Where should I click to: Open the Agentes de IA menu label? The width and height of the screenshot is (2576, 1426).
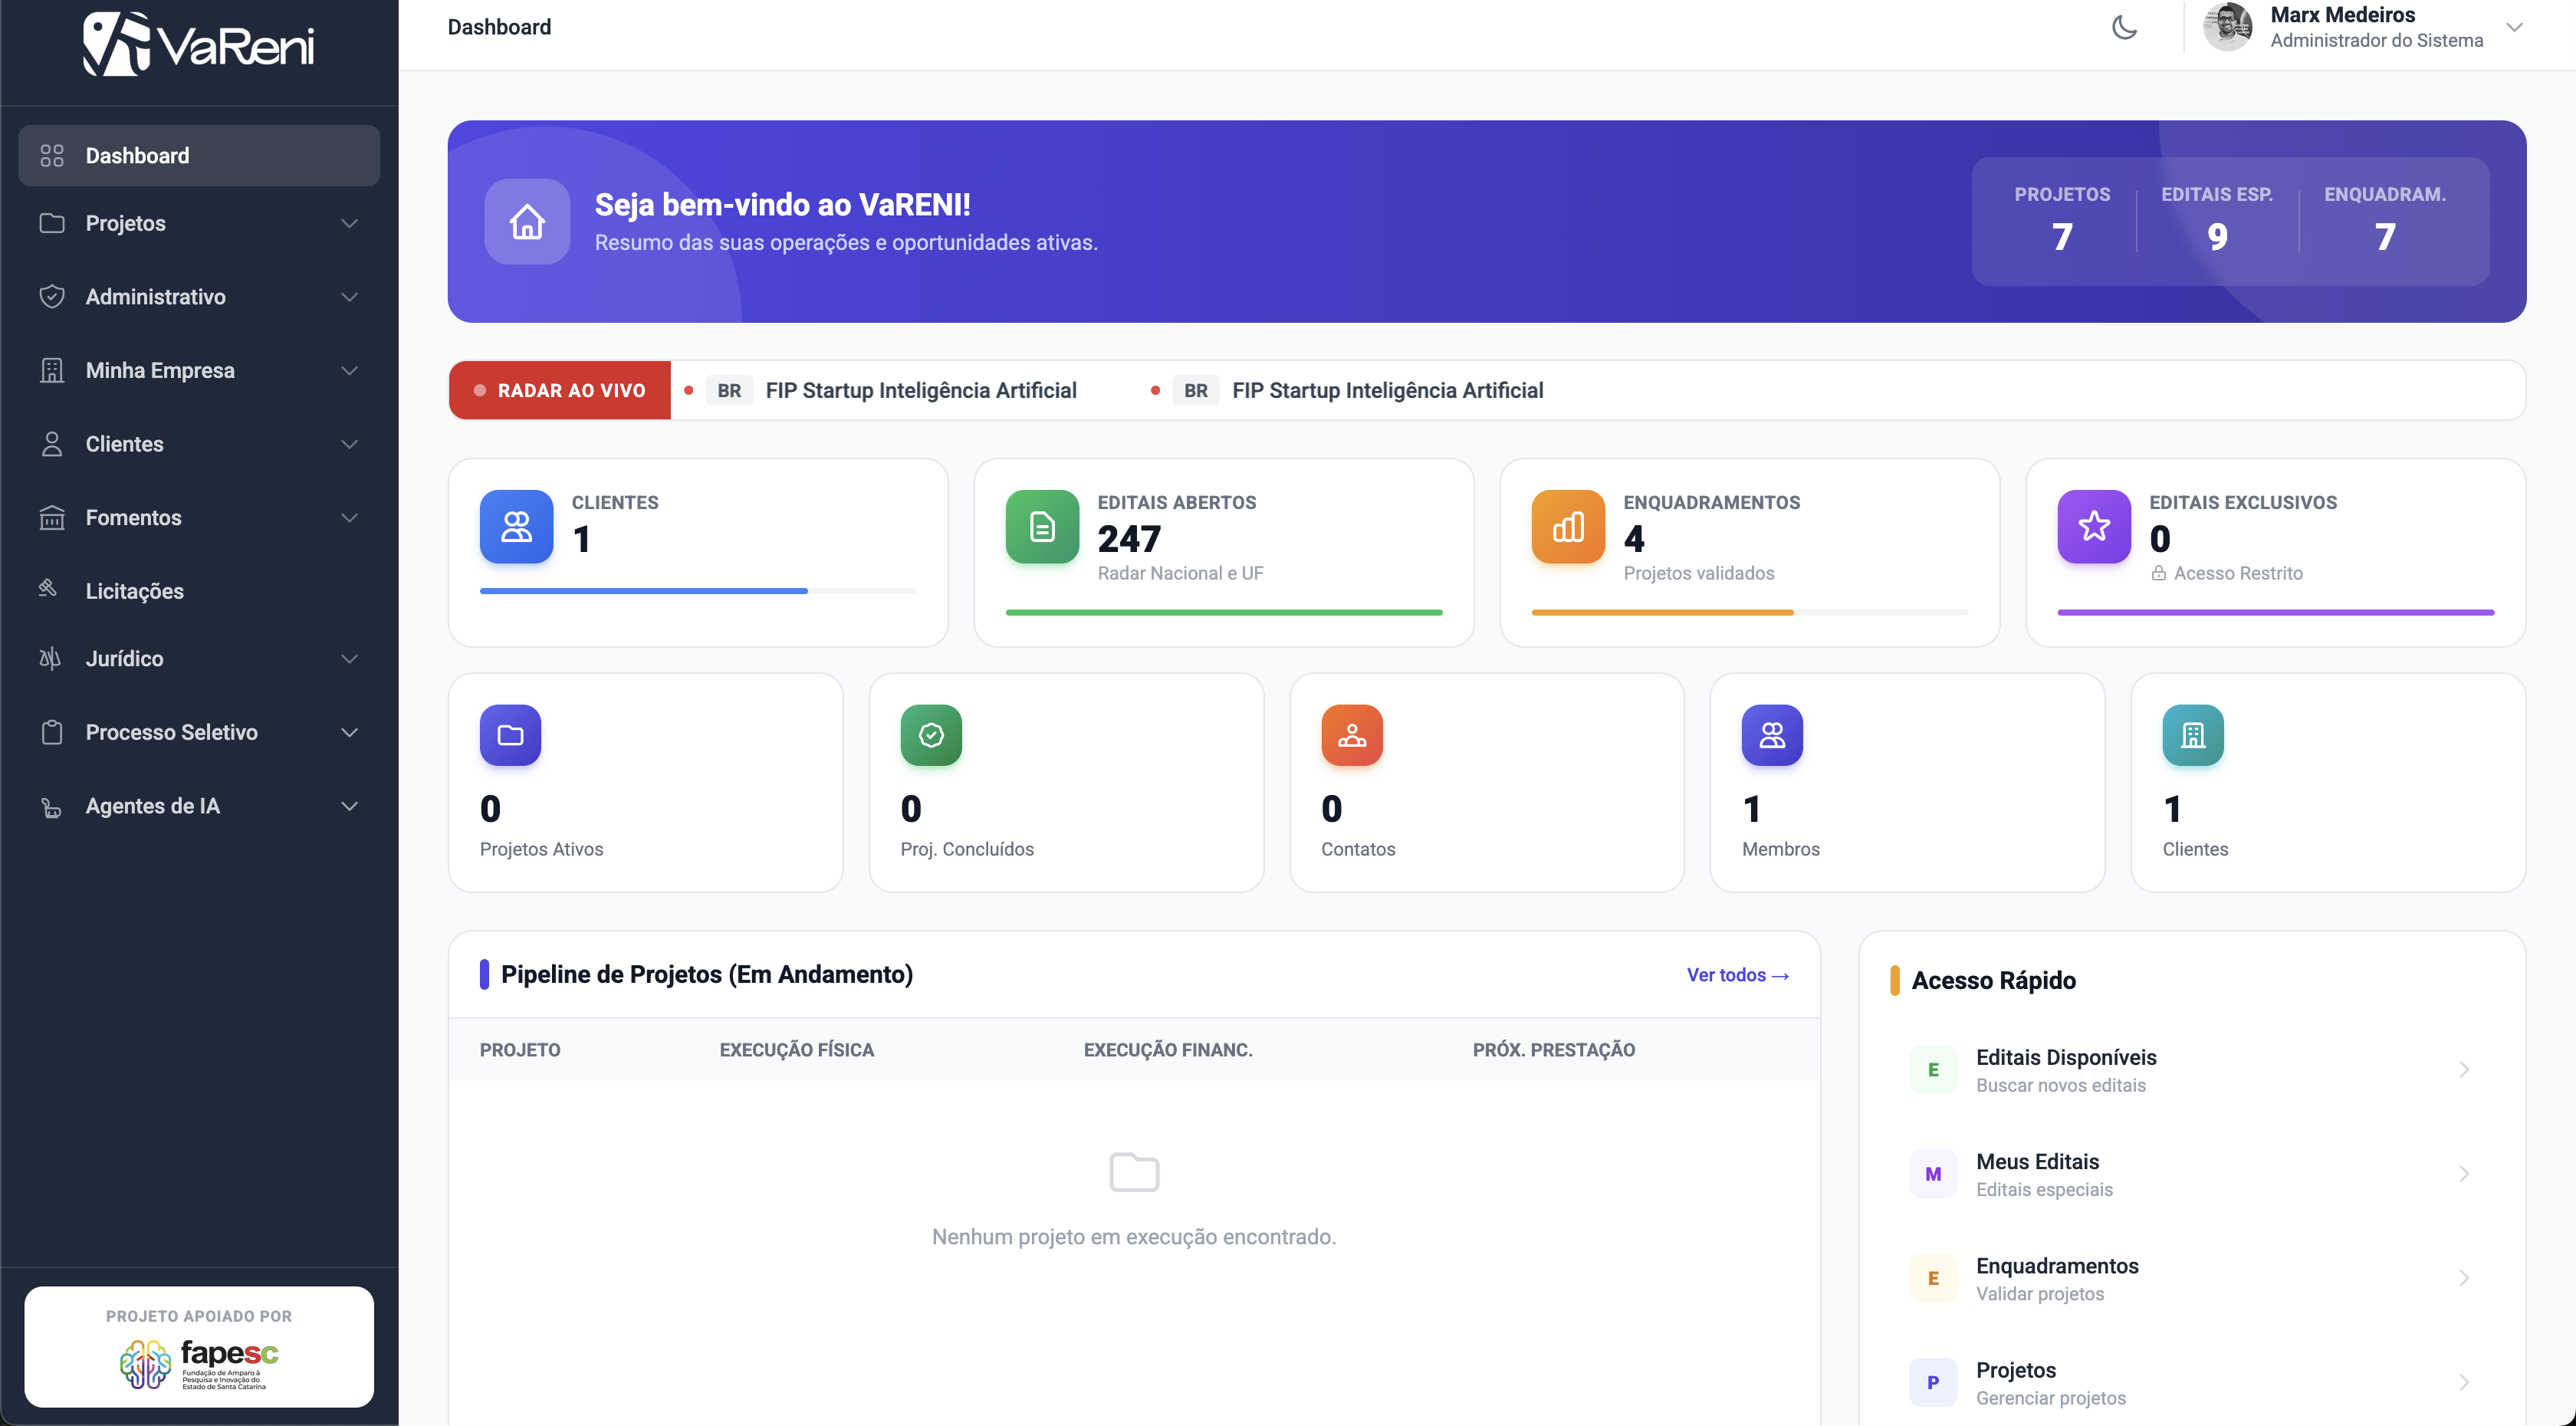(x=153, y=806)
